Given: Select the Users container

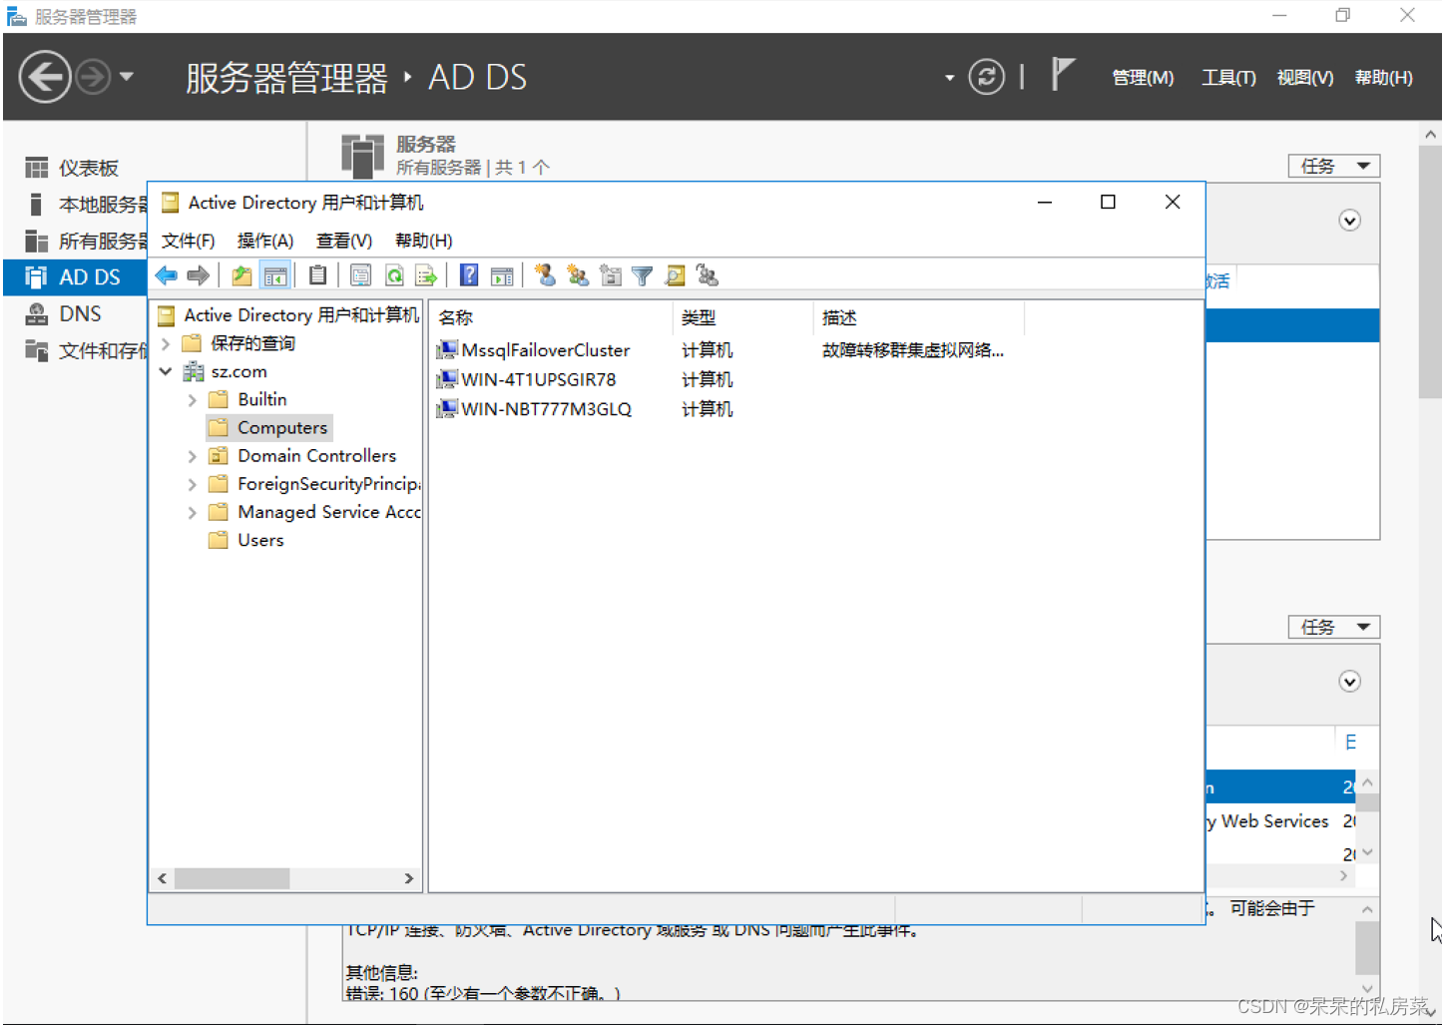Looking at the screenshot, I should [x=247, y=540].
